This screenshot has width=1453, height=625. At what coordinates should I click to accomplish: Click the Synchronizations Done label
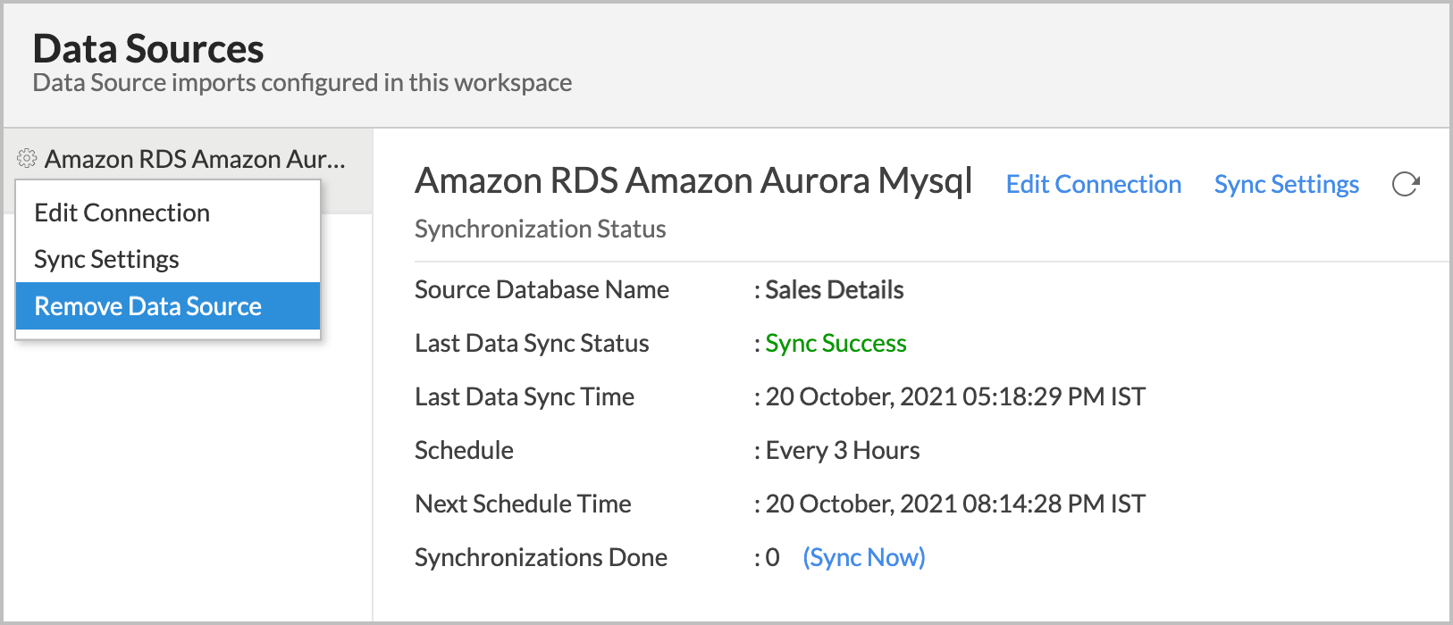542,557
